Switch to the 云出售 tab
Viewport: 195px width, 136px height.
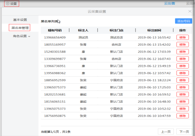click(170, 4)
